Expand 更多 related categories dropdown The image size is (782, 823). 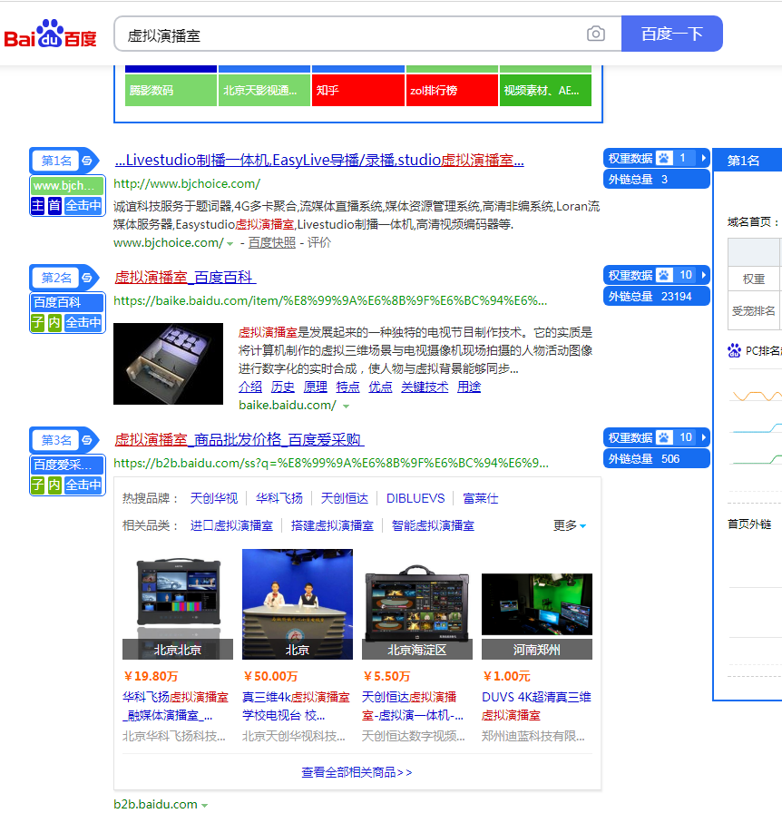pos(570,525)
